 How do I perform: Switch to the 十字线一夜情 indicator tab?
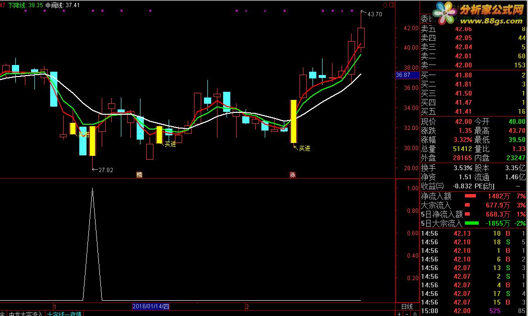65,314
